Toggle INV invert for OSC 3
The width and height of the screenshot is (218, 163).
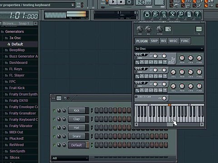(136, 86)
